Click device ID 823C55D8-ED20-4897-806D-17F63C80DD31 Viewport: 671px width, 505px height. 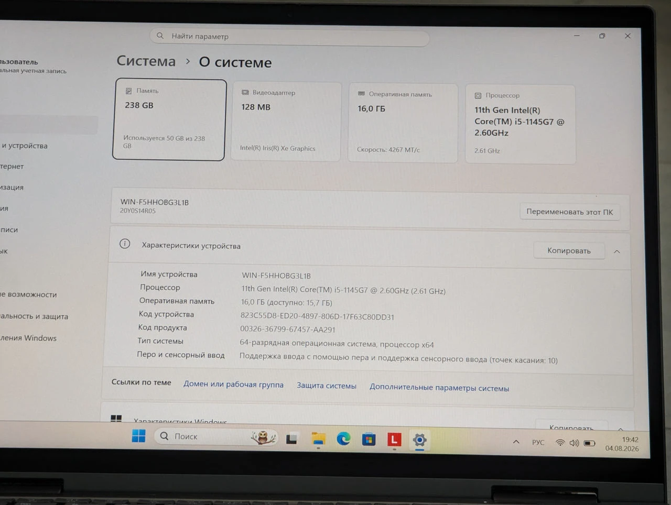coord(317,316)
